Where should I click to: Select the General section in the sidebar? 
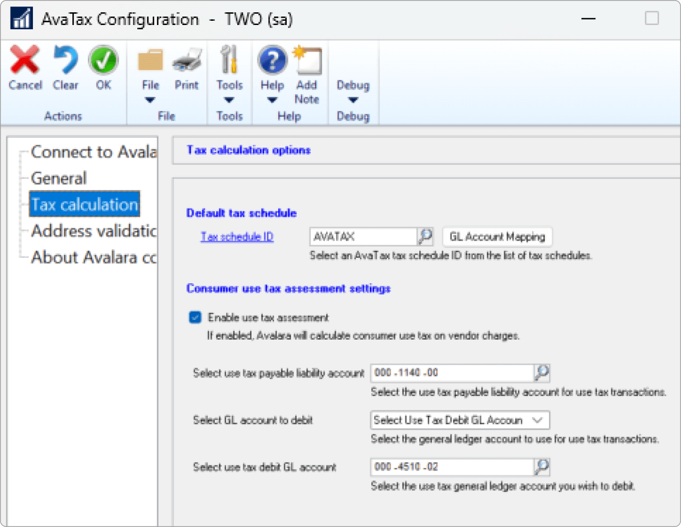(59, 178)
